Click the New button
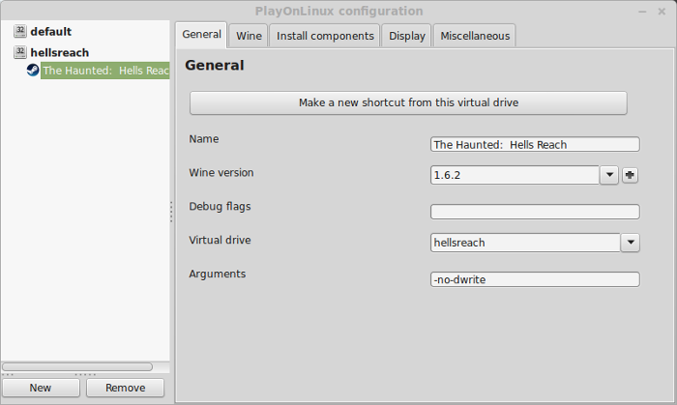 41,388
